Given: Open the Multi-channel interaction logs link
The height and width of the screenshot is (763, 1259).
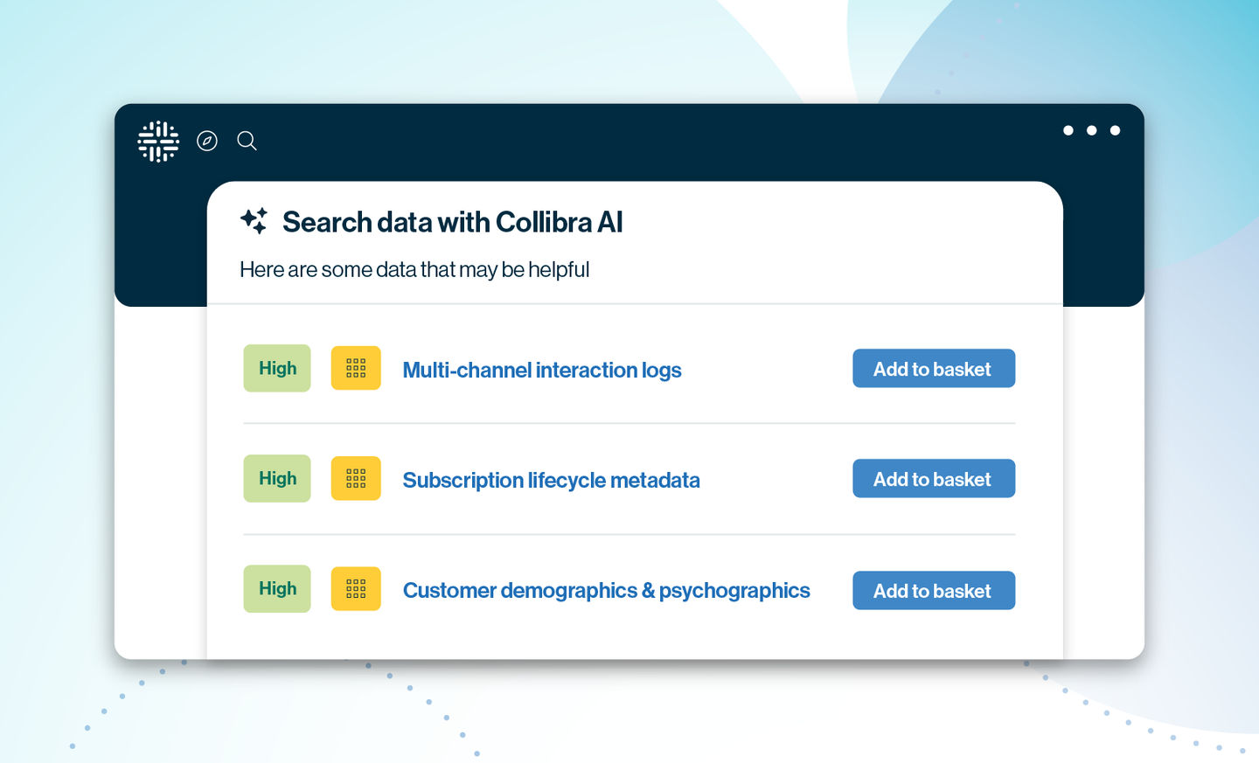Looking at the screenshot, I should coord(541,370).
